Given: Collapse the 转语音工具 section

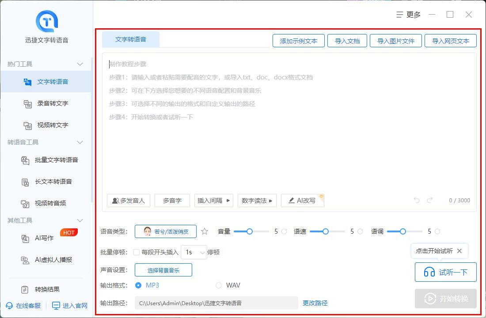Looking at the screenshot, I should coord(80,142).
